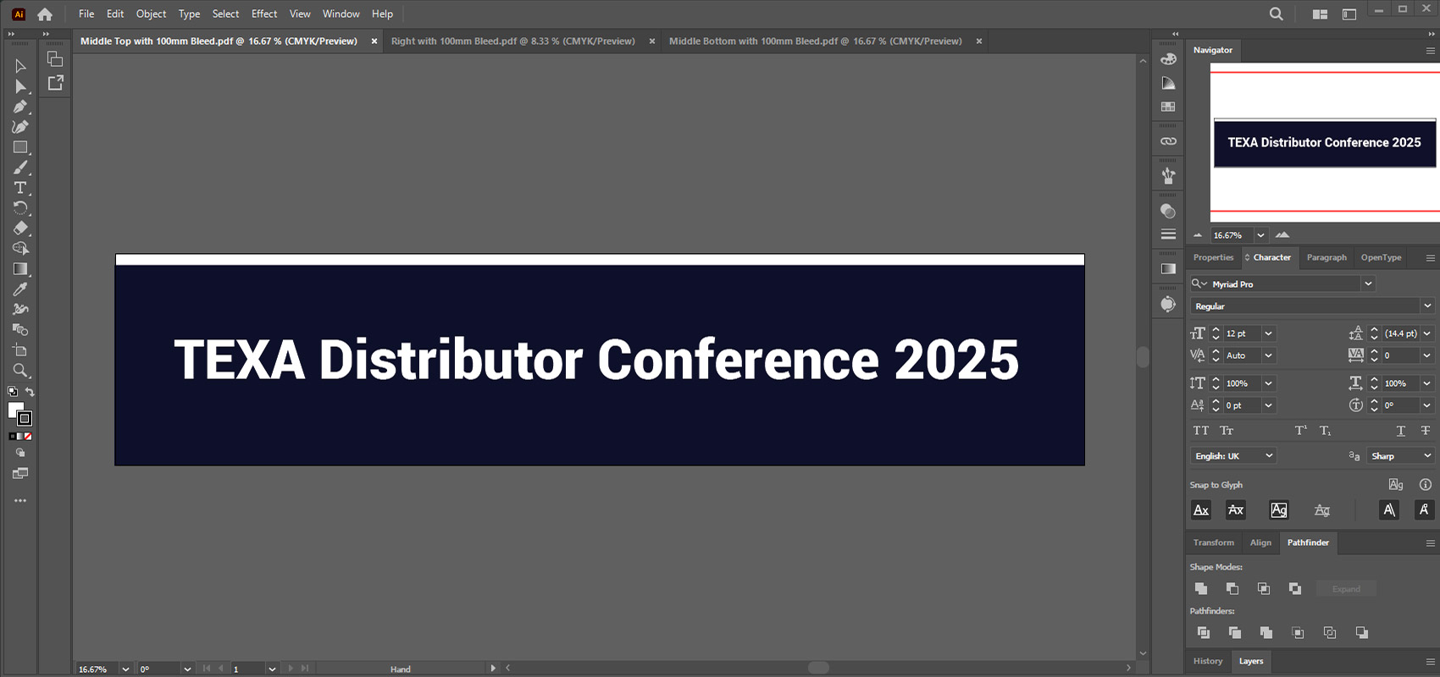The width and height of the screenshot is (1440, 677).
Task: Open the English: UK language dropdown
Action: pos(1233,456)
